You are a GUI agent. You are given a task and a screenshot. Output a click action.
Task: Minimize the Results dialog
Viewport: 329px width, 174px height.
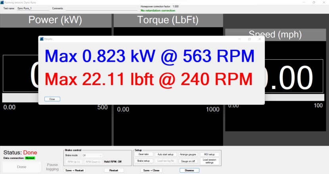click(240, 39)
